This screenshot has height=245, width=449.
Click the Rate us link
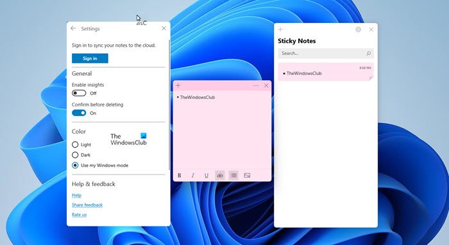tap(79, 215)
